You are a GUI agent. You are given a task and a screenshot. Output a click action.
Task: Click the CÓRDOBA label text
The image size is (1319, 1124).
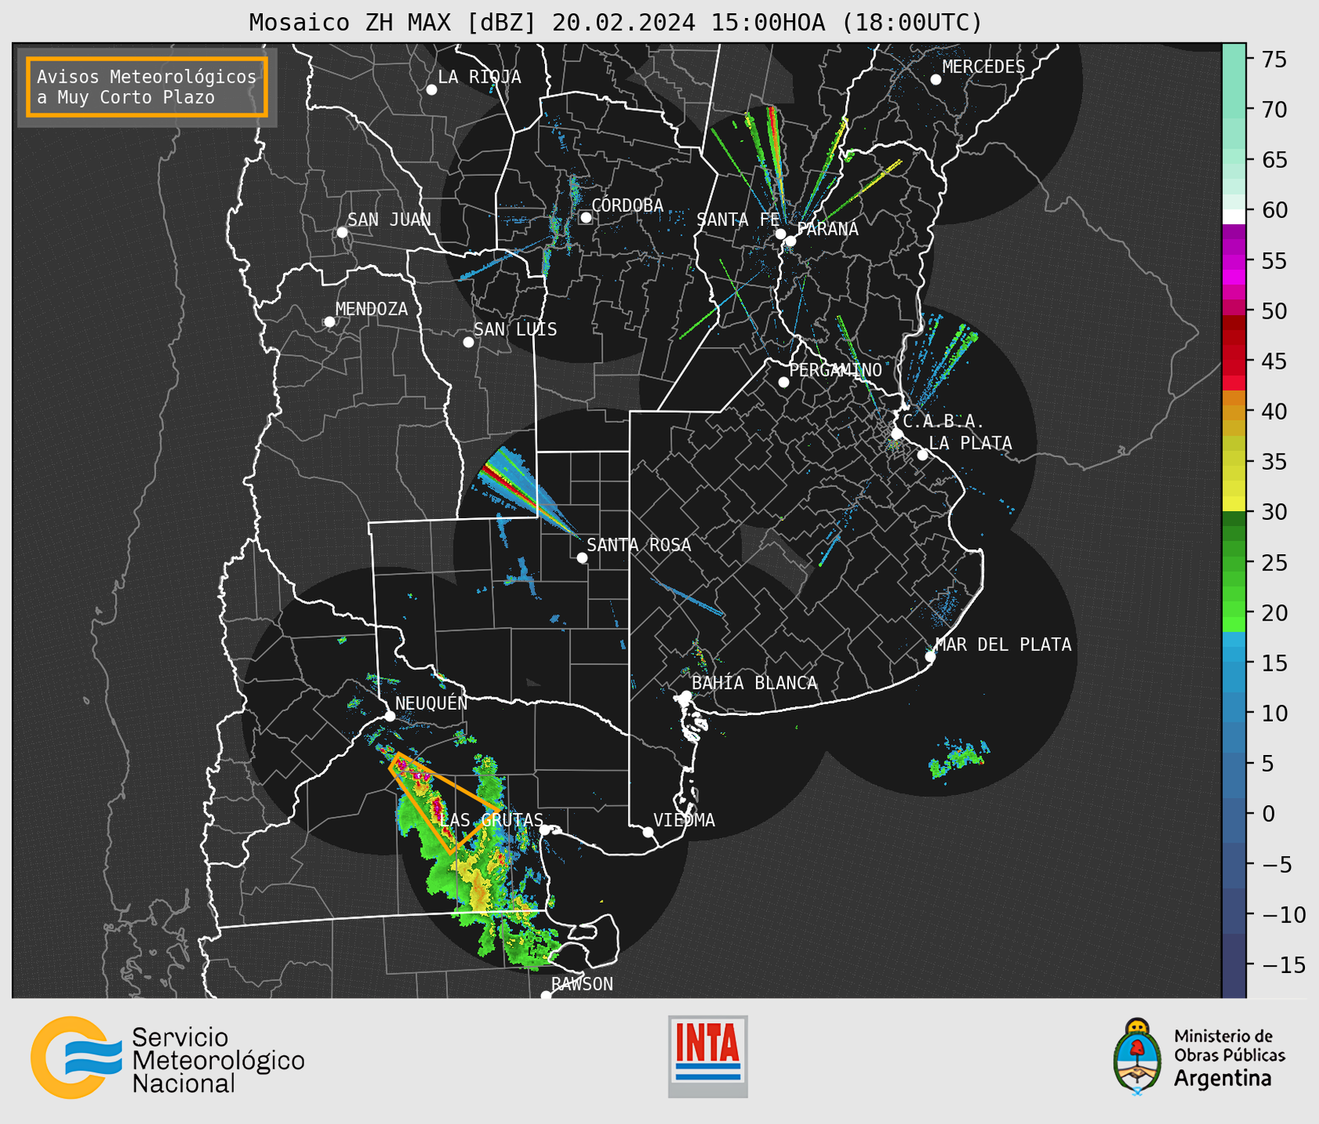coord(627,205)
